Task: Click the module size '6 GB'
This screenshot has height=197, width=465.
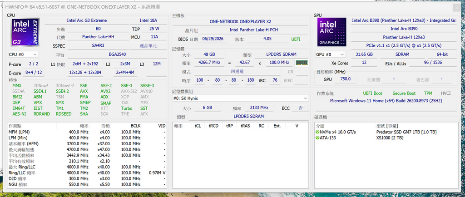Action: (x=208, y=108)
